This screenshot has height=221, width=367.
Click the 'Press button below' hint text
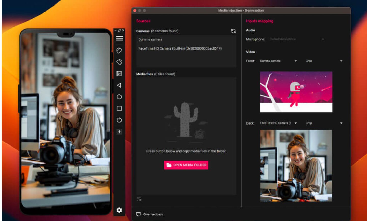pos(186,151)
